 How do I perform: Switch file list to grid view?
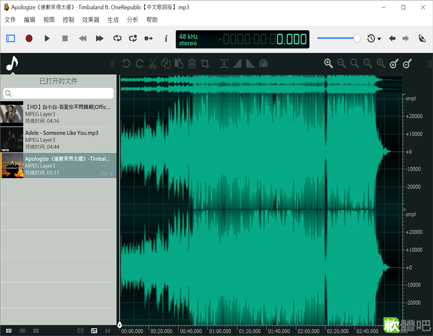36,331
